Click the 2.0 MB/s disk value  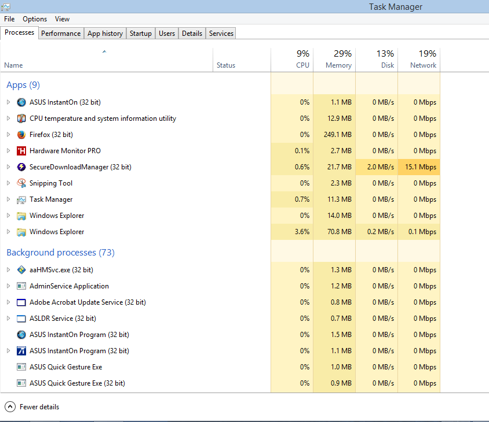click(x=381, y=167)
